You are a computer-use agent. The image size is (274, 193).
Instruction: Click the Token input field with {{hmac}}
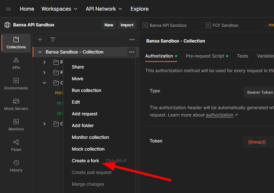(x=259, y=142)
